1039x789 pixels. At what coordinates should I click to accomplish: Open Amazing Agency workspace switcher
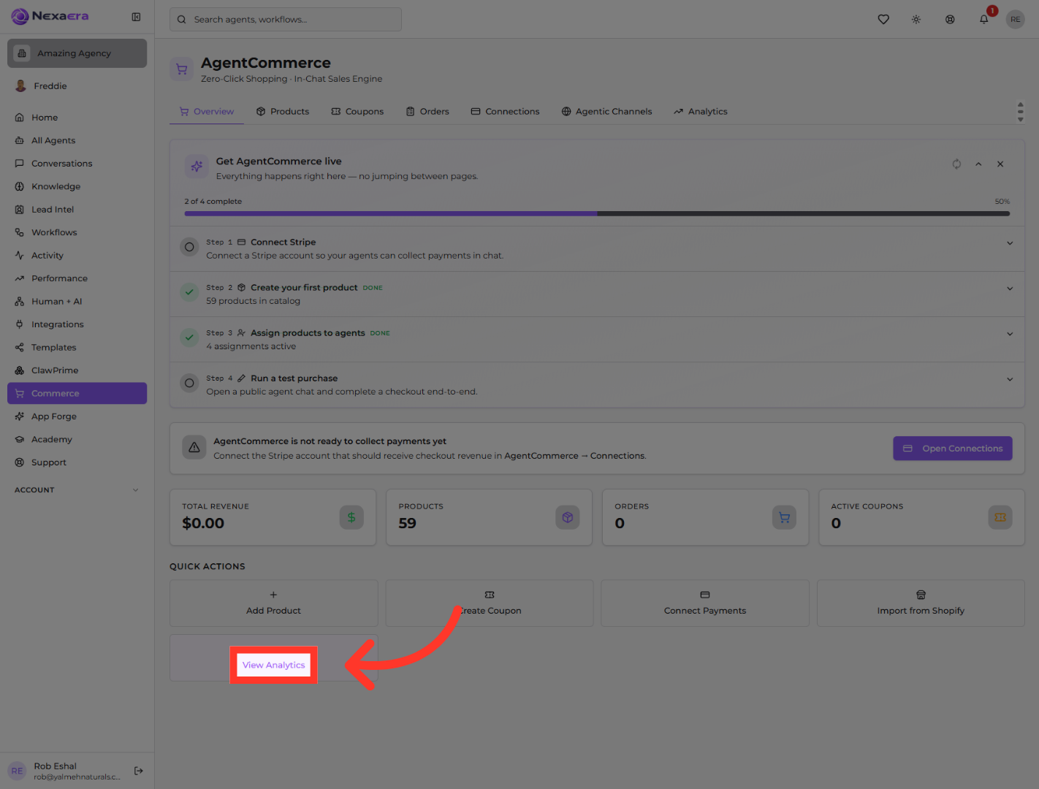pyautogui.click(x=77, y=53)
